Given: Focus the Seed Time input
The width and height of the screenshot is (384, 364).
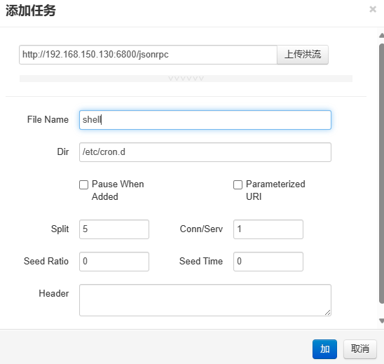Looking at the screenshot, I should point(268,262).
